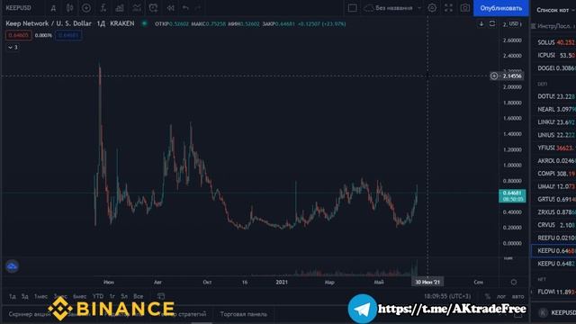Click the cycle arrows icon above the price axis

492,24
